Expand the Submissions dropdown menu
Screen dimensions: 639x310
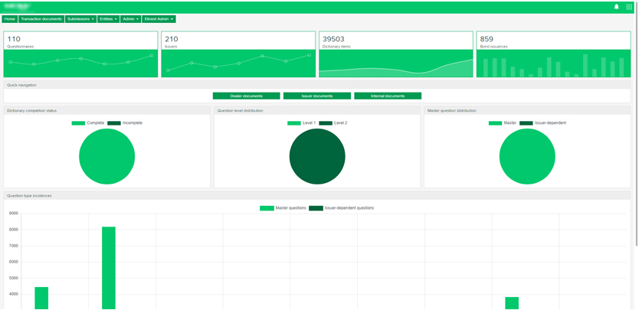80,19
